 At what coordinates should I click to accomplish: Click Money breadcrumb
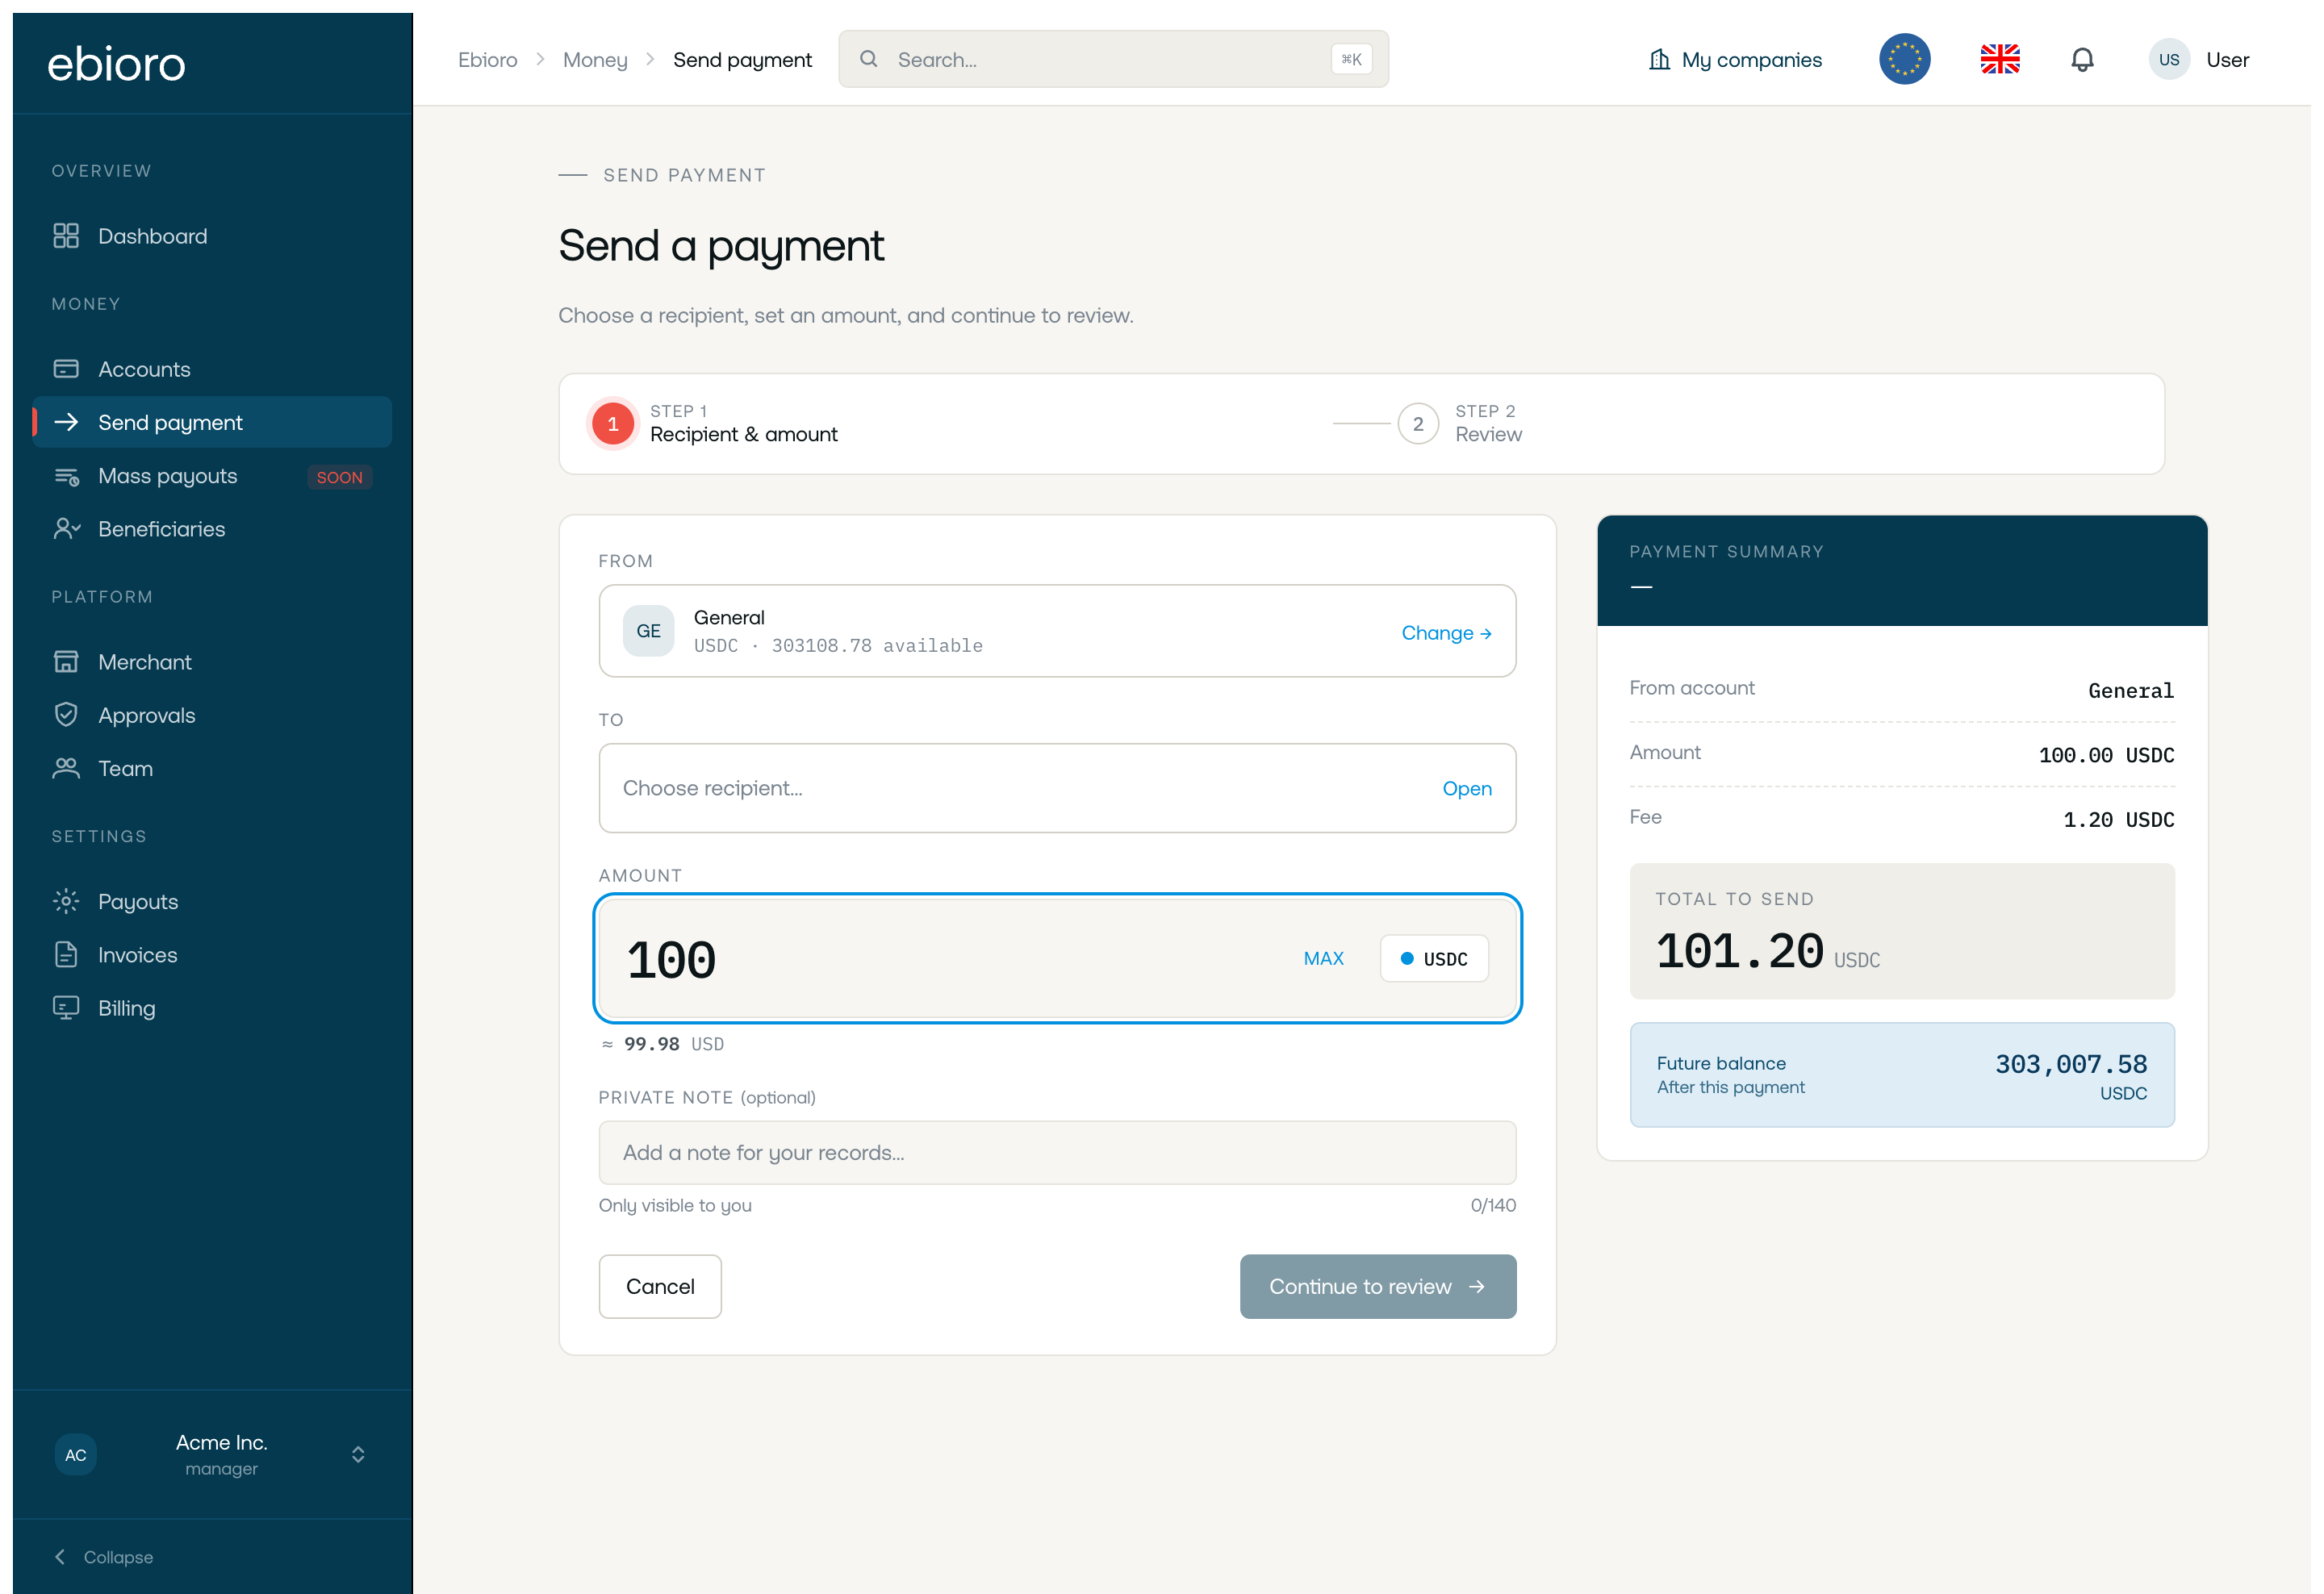[595, 59]
